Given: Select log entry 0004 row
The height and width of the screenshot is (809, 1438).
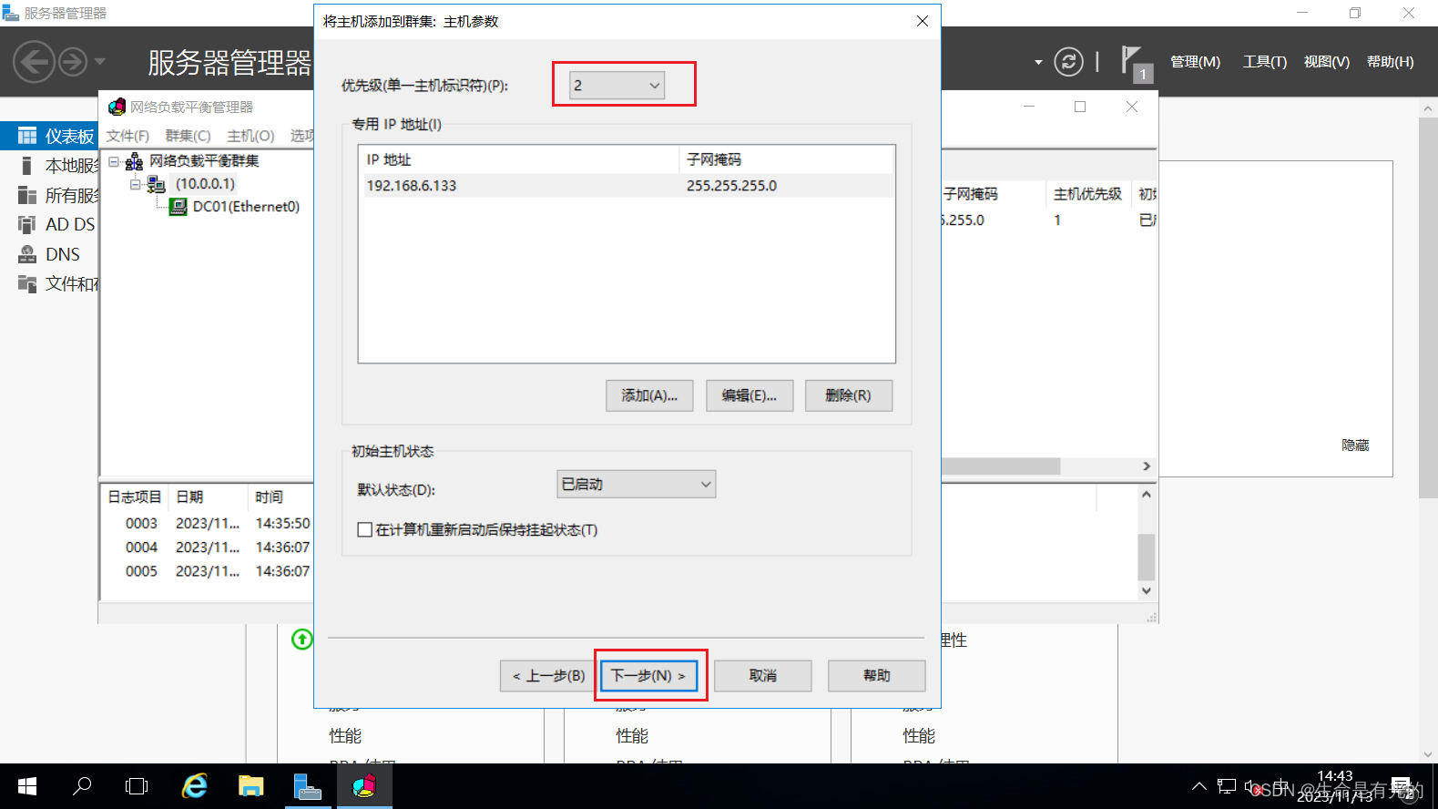Looking at the screenshot, I should tap(209, 547).
